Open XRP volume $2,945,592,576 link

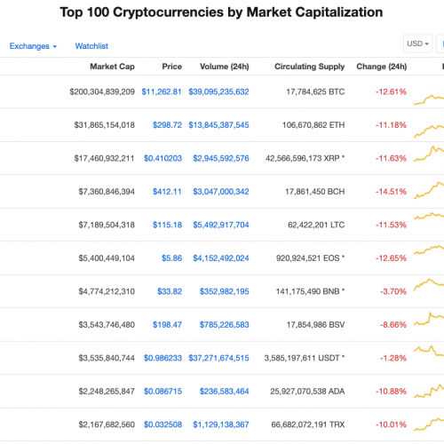pyautogui.click(x=221, y=158)
